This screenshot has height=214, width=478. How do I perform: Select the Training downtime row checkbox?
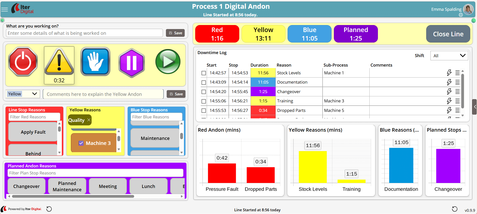[204, 101]
